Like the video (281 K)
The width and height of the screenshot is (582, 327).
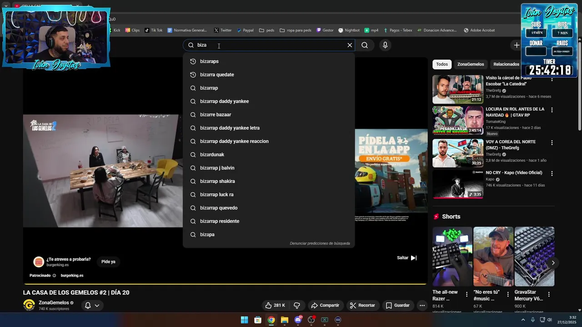click(276, 305)
